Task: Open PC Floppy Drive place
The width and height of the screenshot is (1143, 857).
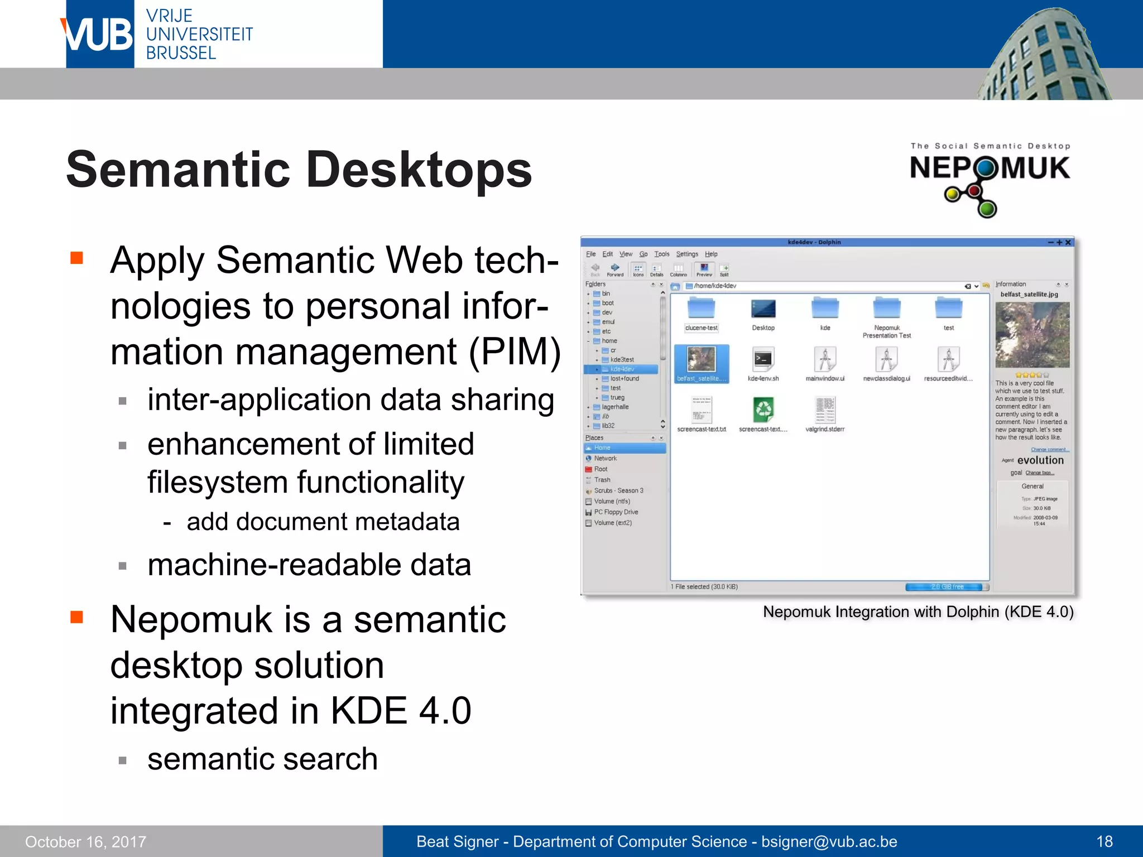Action: pos(612,512)
